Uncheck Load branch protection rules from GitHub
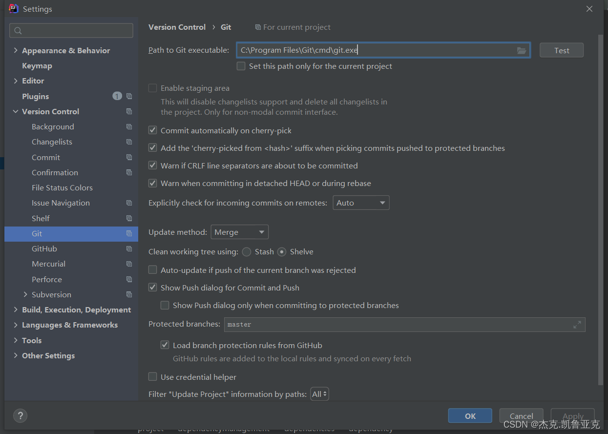Viewport: 608px width, 434px height. (165, 345)
